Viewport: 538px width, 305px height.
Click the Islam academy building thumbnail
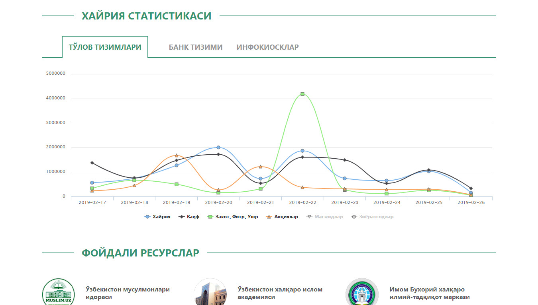[210, 292]
